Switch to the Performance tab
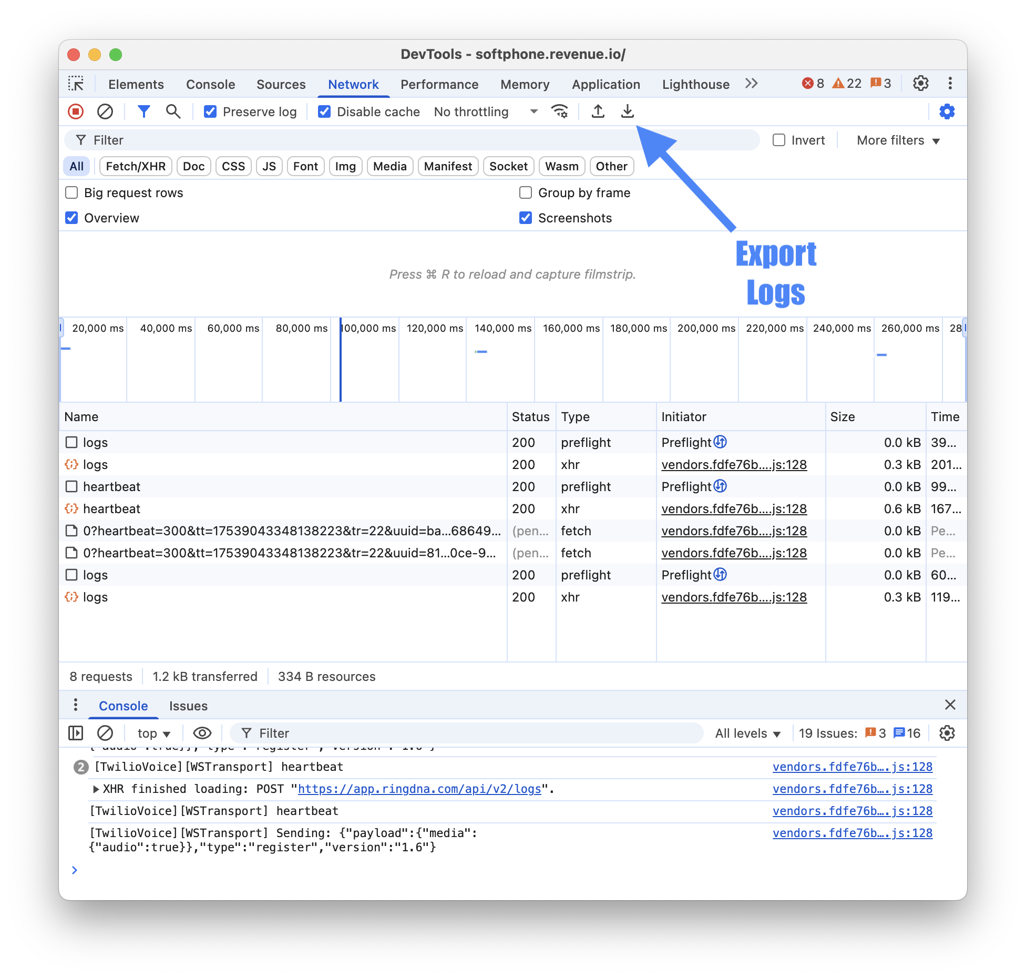Screen dimensions: 1026x978 pyautogui.click(x=439, y=84)
